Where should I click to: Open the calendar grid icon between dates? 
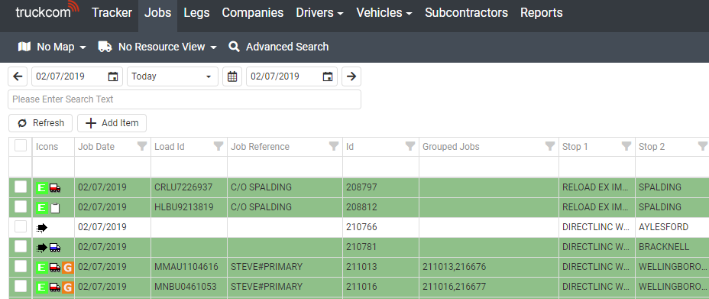[232, 76]
